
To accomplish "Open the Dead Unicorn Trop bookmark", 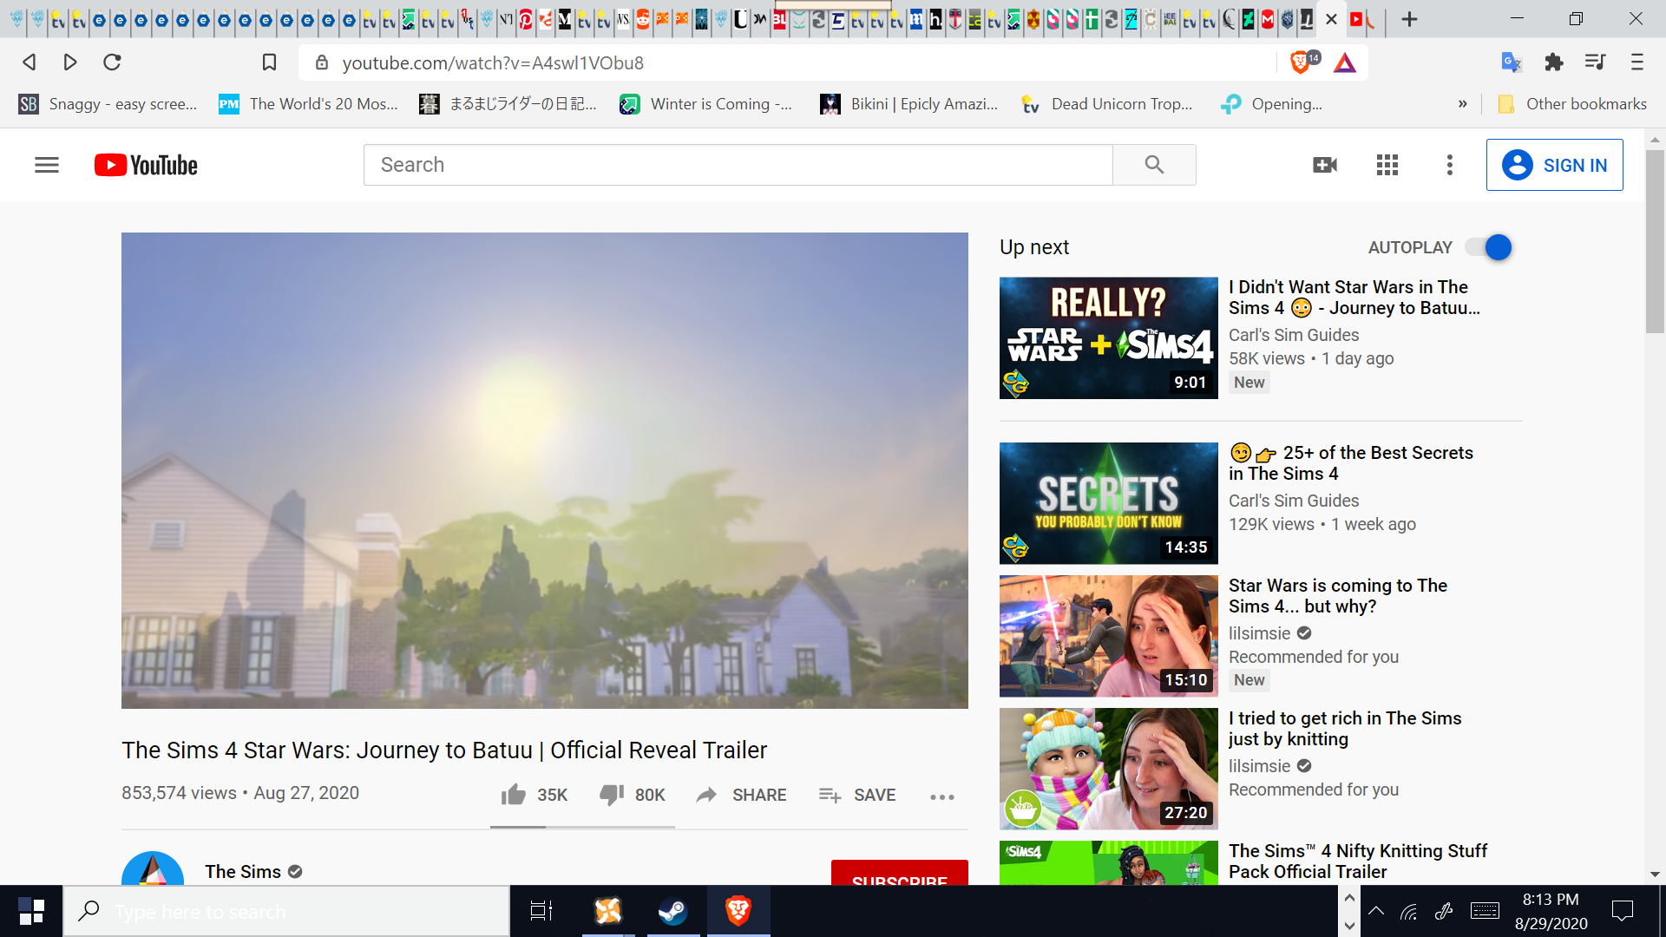I will [1106, 104].
